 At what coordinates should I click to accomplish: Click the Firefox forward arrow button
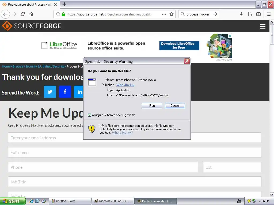[14, 14]
